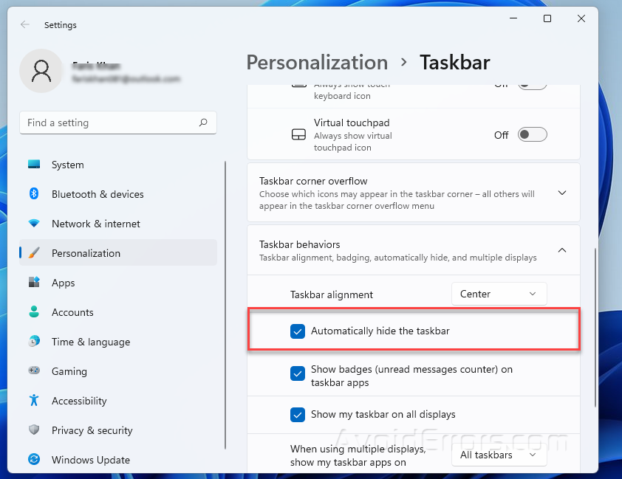The width and height of the screenshot is (622, 479).
Task: Expand Taskbar corner overflow section
Action: [561, 192]
